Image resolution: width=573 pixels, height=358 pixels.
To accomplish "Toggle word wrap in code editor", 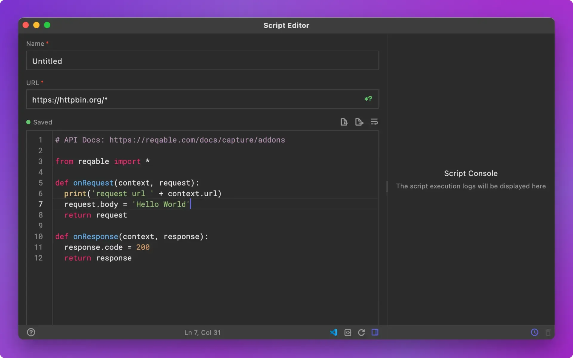I will [374, 122].
